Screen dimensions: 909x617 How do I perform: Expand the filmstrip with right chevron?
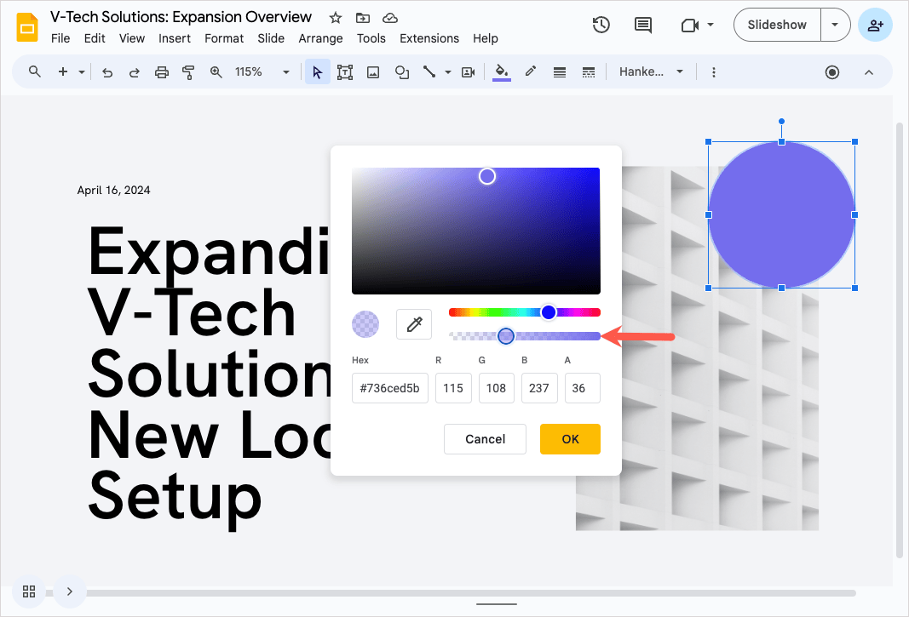(x=70, y=591)
